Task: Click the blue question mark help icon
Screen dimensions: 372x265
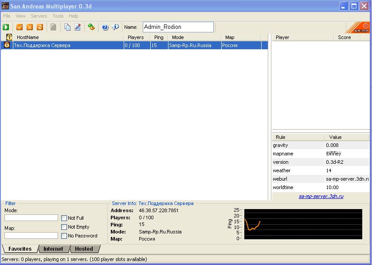Action: coord(105,28)
